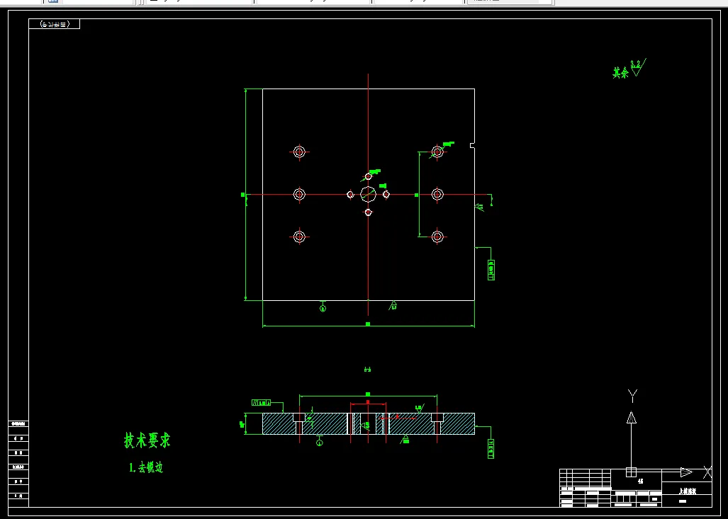This screenshot has height=519, width=728.
Task: Select the 其余 surface roughness note
Action: tap(629, 69)
